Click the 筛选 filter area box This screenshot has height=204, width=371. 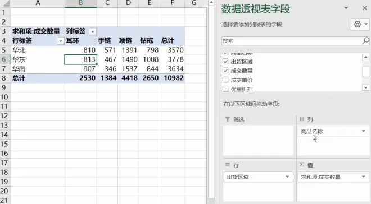tap(259, 140)
